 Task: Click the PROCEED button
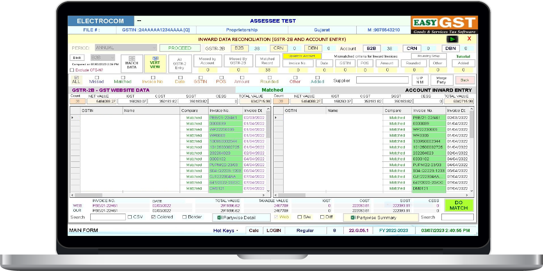click(180, 48)
